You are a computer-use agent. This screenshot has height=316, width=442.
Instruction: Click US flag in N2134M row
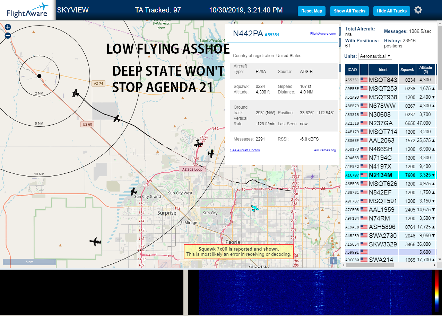[364, 175]
